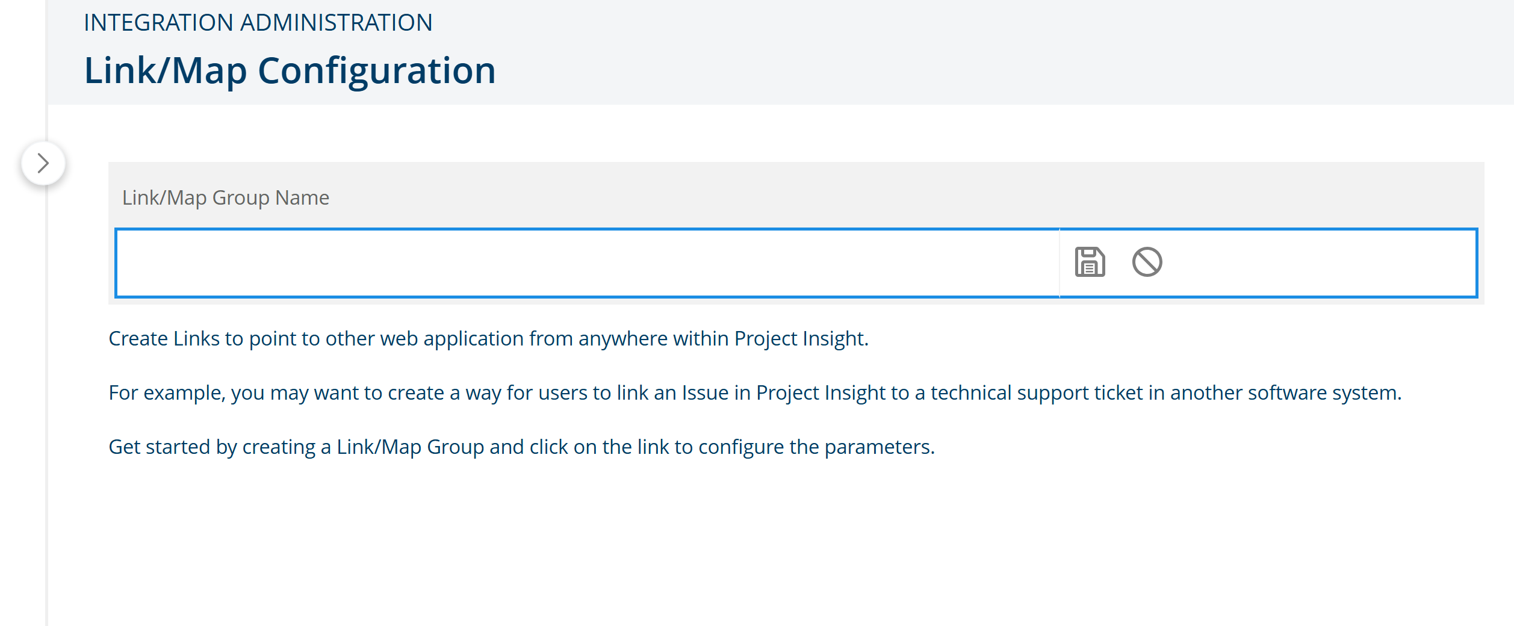Save the new Link/Map Group row
The width and height of the screenshot is (1514, 626).
1090,262
